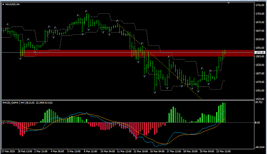Image resolution: width=267 pixels, height=154 pixels.
Task: Select the yellow dashed trendline
Action: [x=160, y=62]
